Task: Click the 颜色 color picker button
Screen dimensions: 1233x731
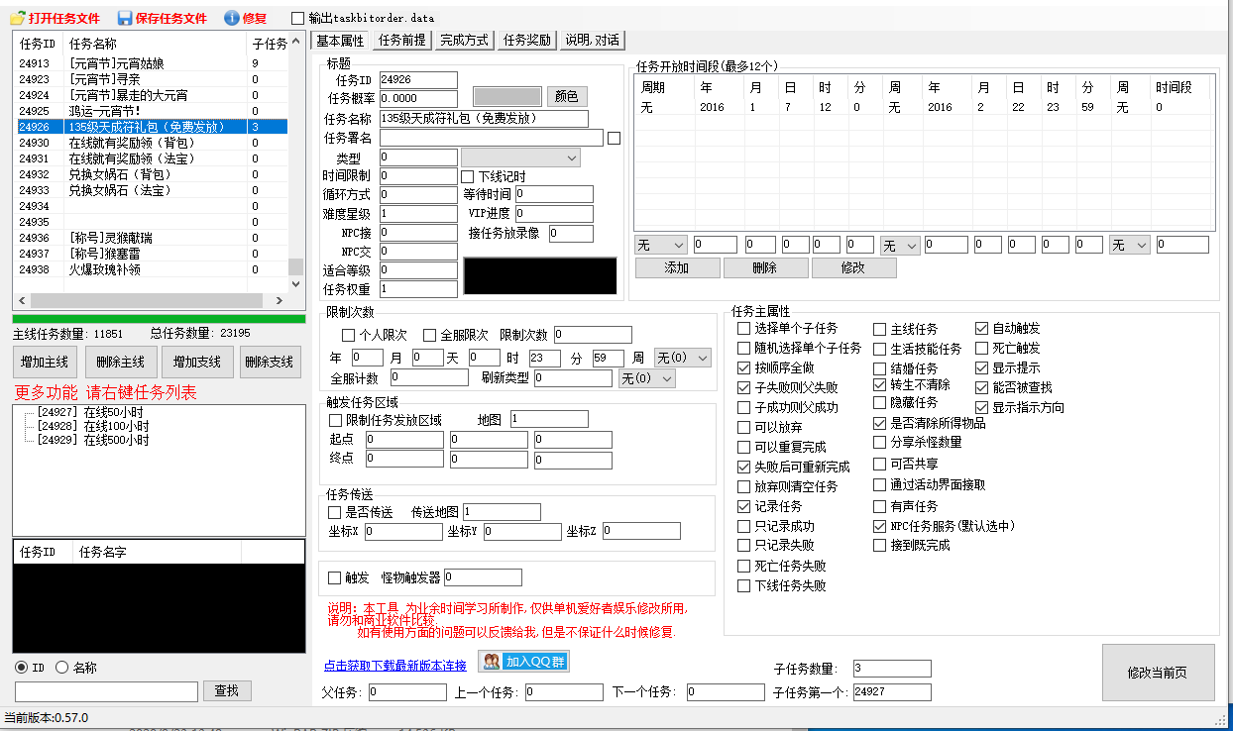Action: pos(566,96)
